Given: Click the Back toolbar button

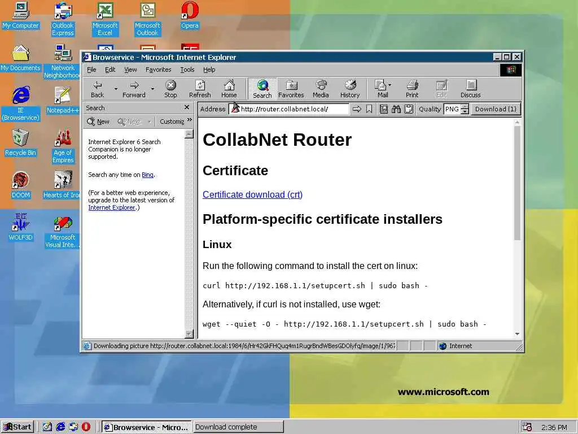Looking at the screenshot, I should [97, 89].
